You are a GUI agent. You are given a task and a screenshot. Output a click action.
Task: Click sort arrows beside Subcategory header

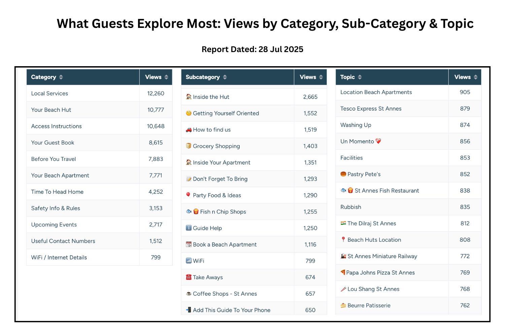coord(225,77)
